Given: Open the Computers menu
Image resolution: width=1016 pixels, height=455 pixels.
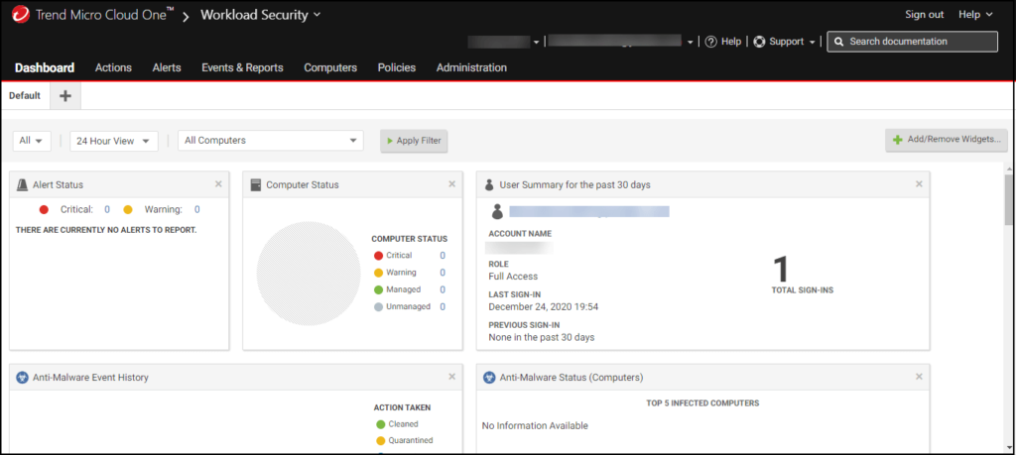Looking at the screenshot, I should pyautogui.click(x=330, y=67).
